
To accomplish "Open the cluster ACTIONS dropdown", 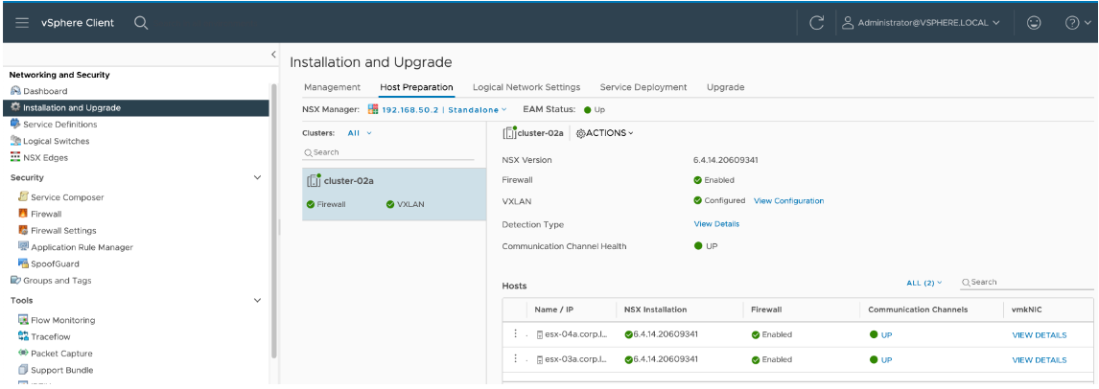I will point(604,132).
